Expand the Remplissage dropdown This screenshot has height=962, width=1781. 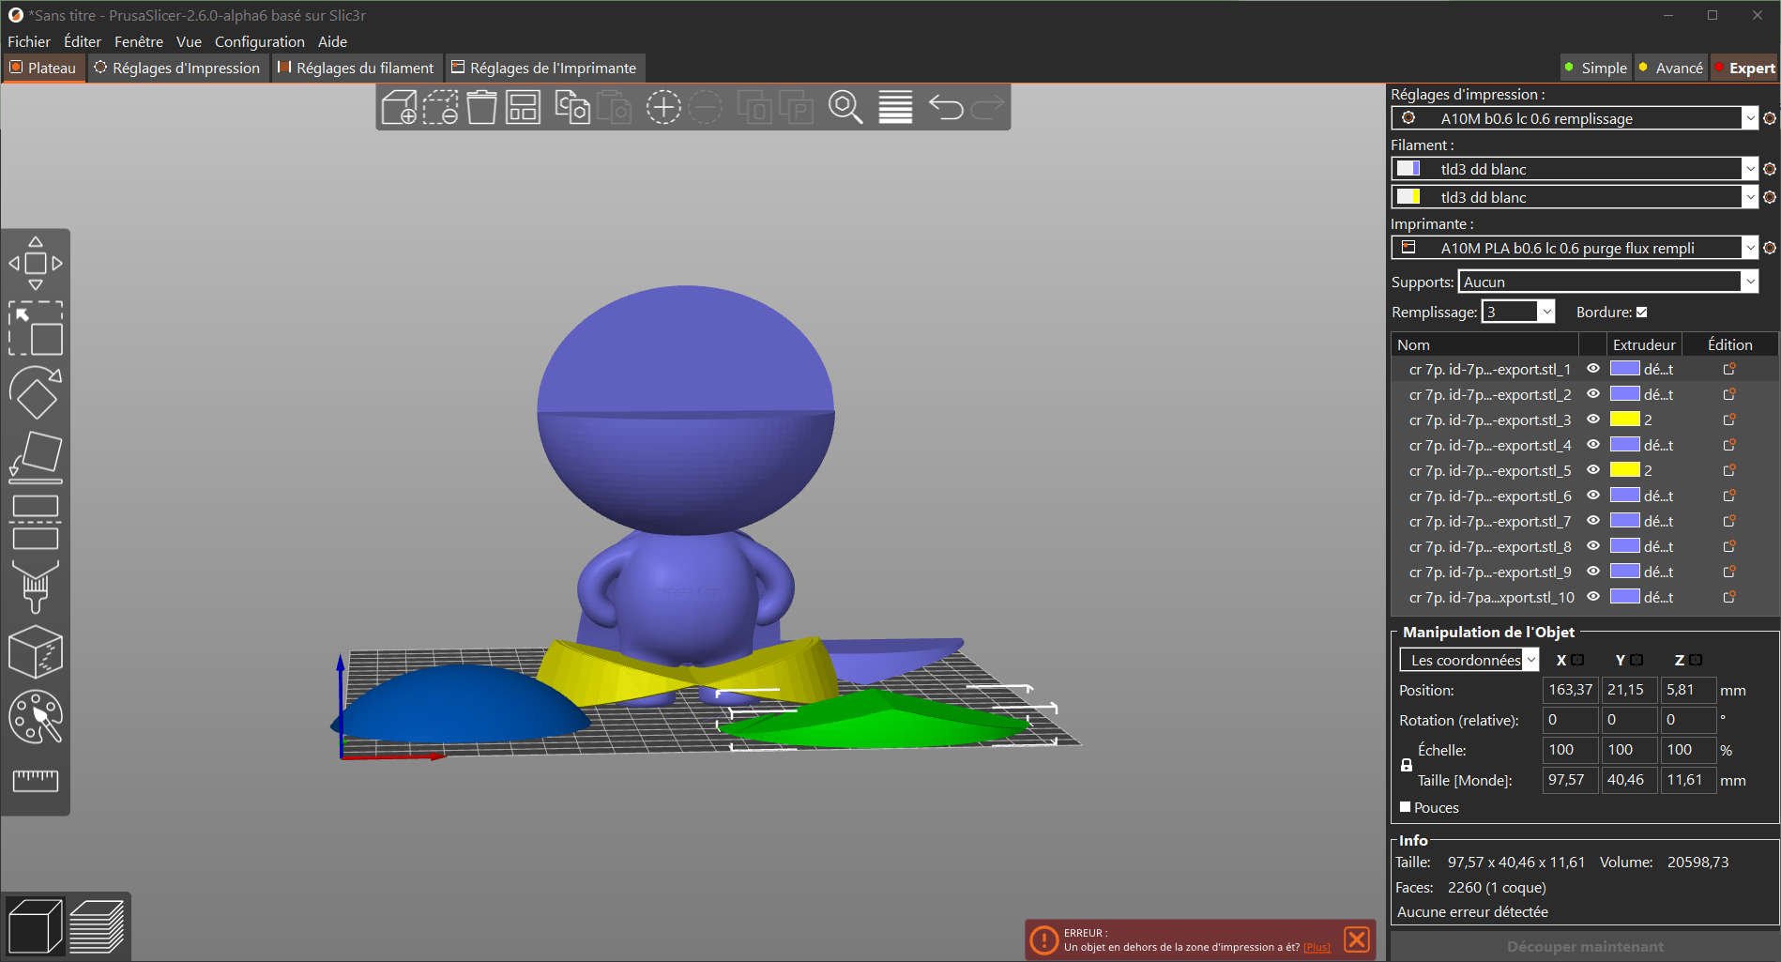pyautogui.click(x=1545, y=311)
